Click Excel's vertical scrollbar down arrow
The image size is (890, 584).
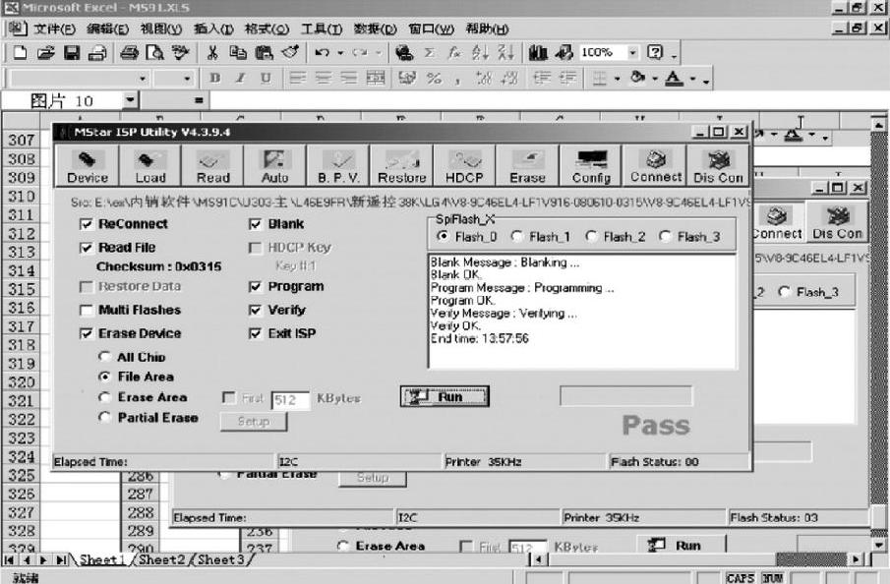(878, 545)
